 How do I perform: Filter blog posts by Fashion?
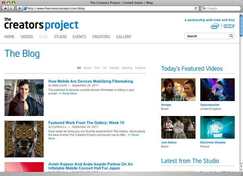coord(141,68)
